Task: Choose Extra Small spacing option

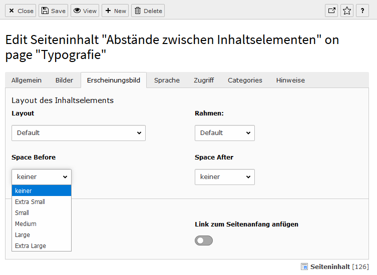Action: click(30, 202)
